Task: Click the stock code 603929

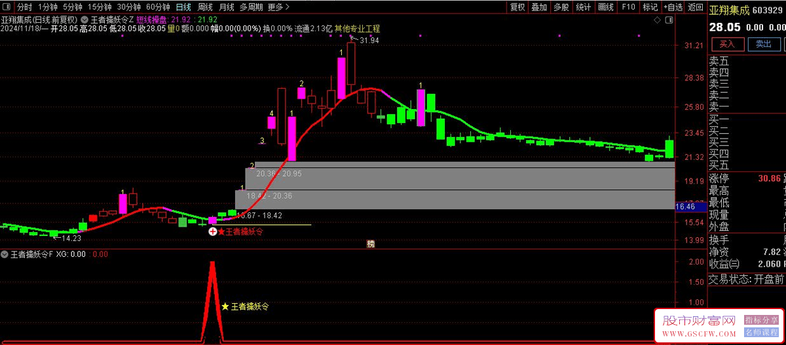Action: coord(768,10)
